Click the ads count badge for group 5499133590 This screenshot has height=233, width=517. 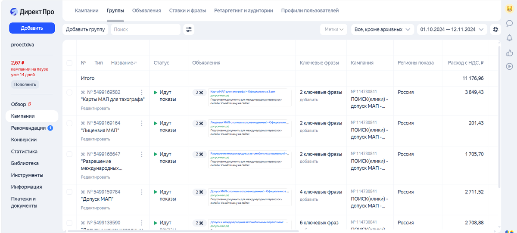(199, 223)
